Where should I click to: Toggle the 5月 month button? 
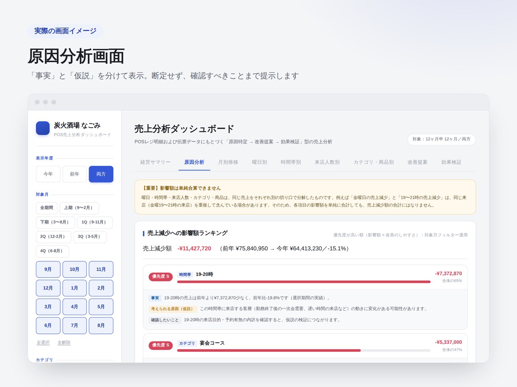(x=101, y=307)
